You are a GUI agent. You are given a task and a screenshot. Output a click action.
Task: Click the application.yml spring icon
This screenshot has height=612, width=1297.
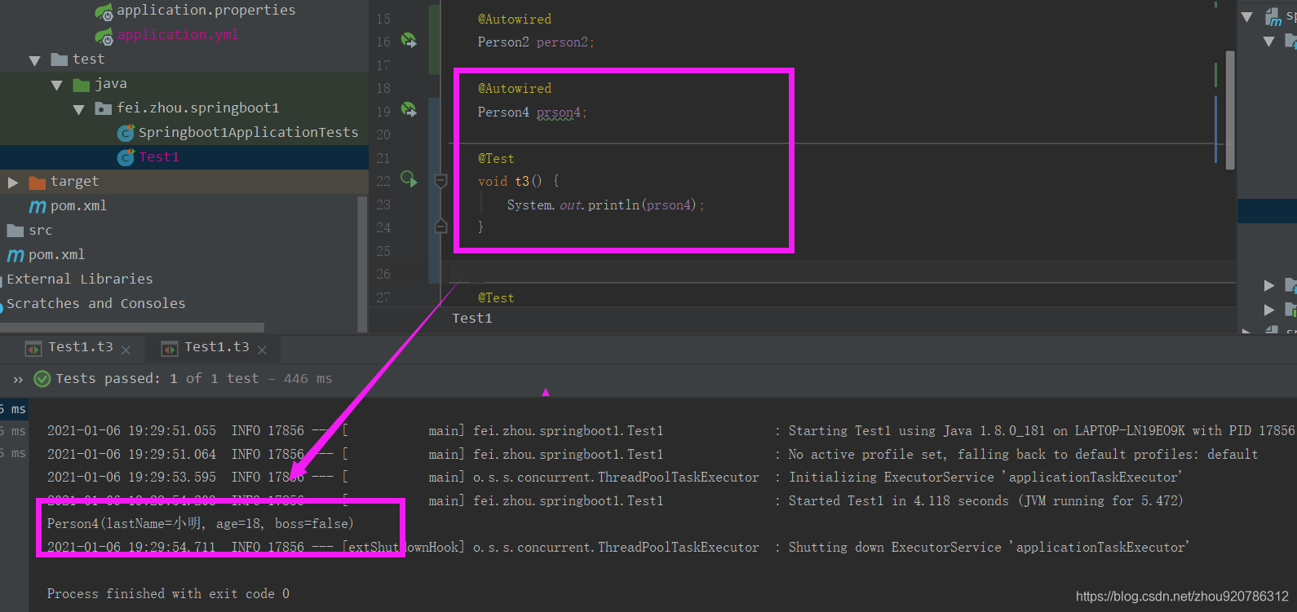pos(104,36)
